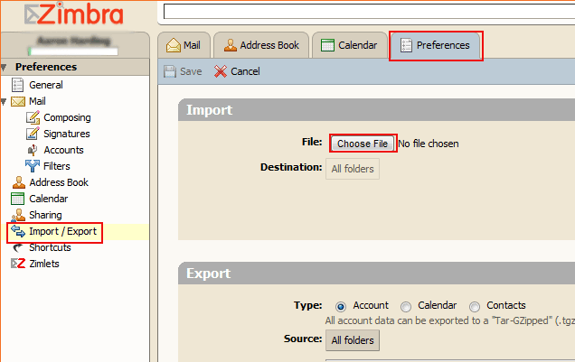Screen dimensions: 575x362
Task: Click the Calendar icon in sidebar
Action: [17, 199]
